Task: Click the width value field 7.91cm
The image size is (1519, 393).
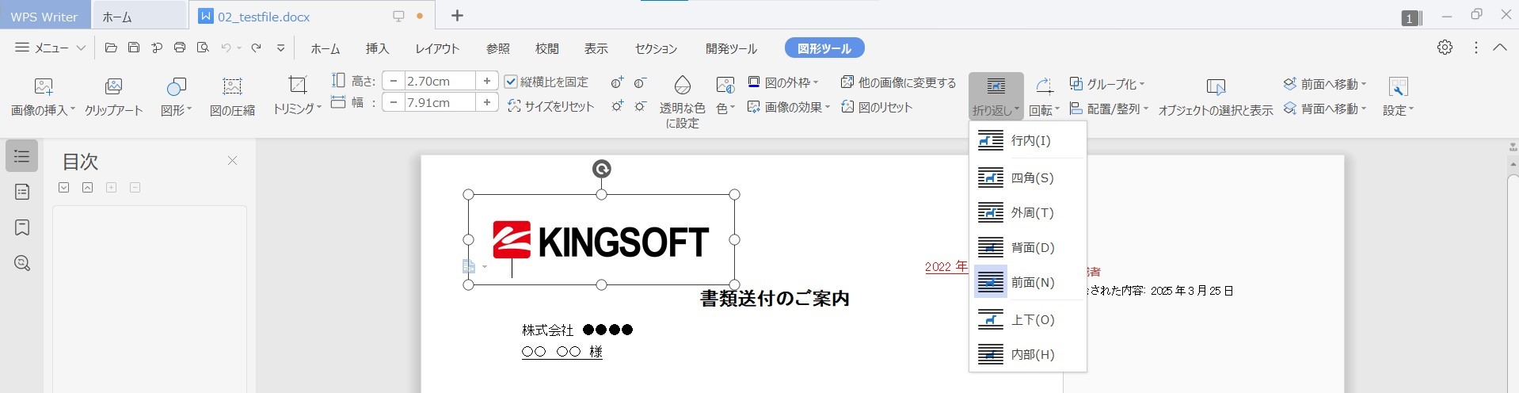Action: (440, 102)
